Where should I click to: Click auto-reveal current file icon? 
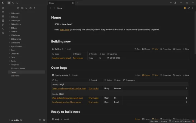(30, 8)
